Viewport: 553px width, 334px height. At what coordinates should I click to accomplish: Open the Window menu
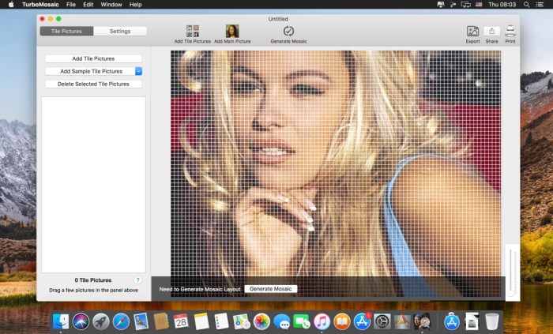tap(111, 5)
